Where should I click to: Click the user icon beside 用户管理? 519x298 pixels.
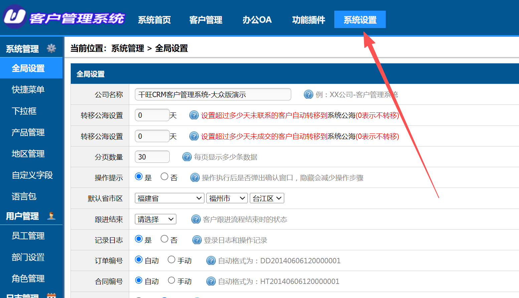click(x=51, y=216)
